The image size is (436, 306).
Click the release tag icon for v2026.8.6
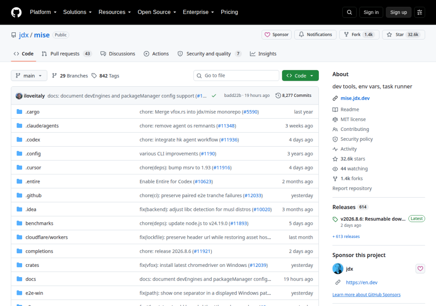[x=335, y=219]
